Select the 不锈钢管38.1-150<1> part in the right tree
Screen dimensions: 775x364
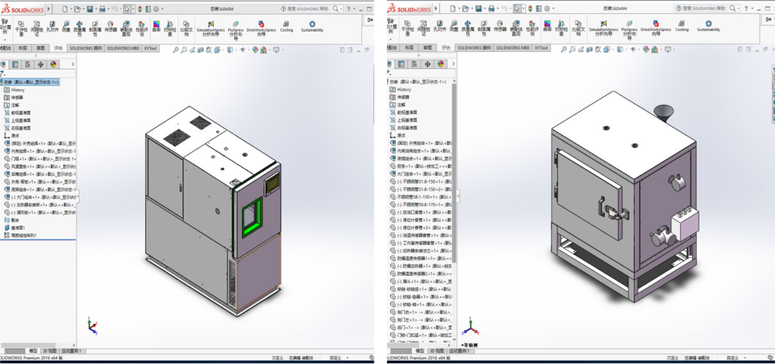tap(420, 197)
